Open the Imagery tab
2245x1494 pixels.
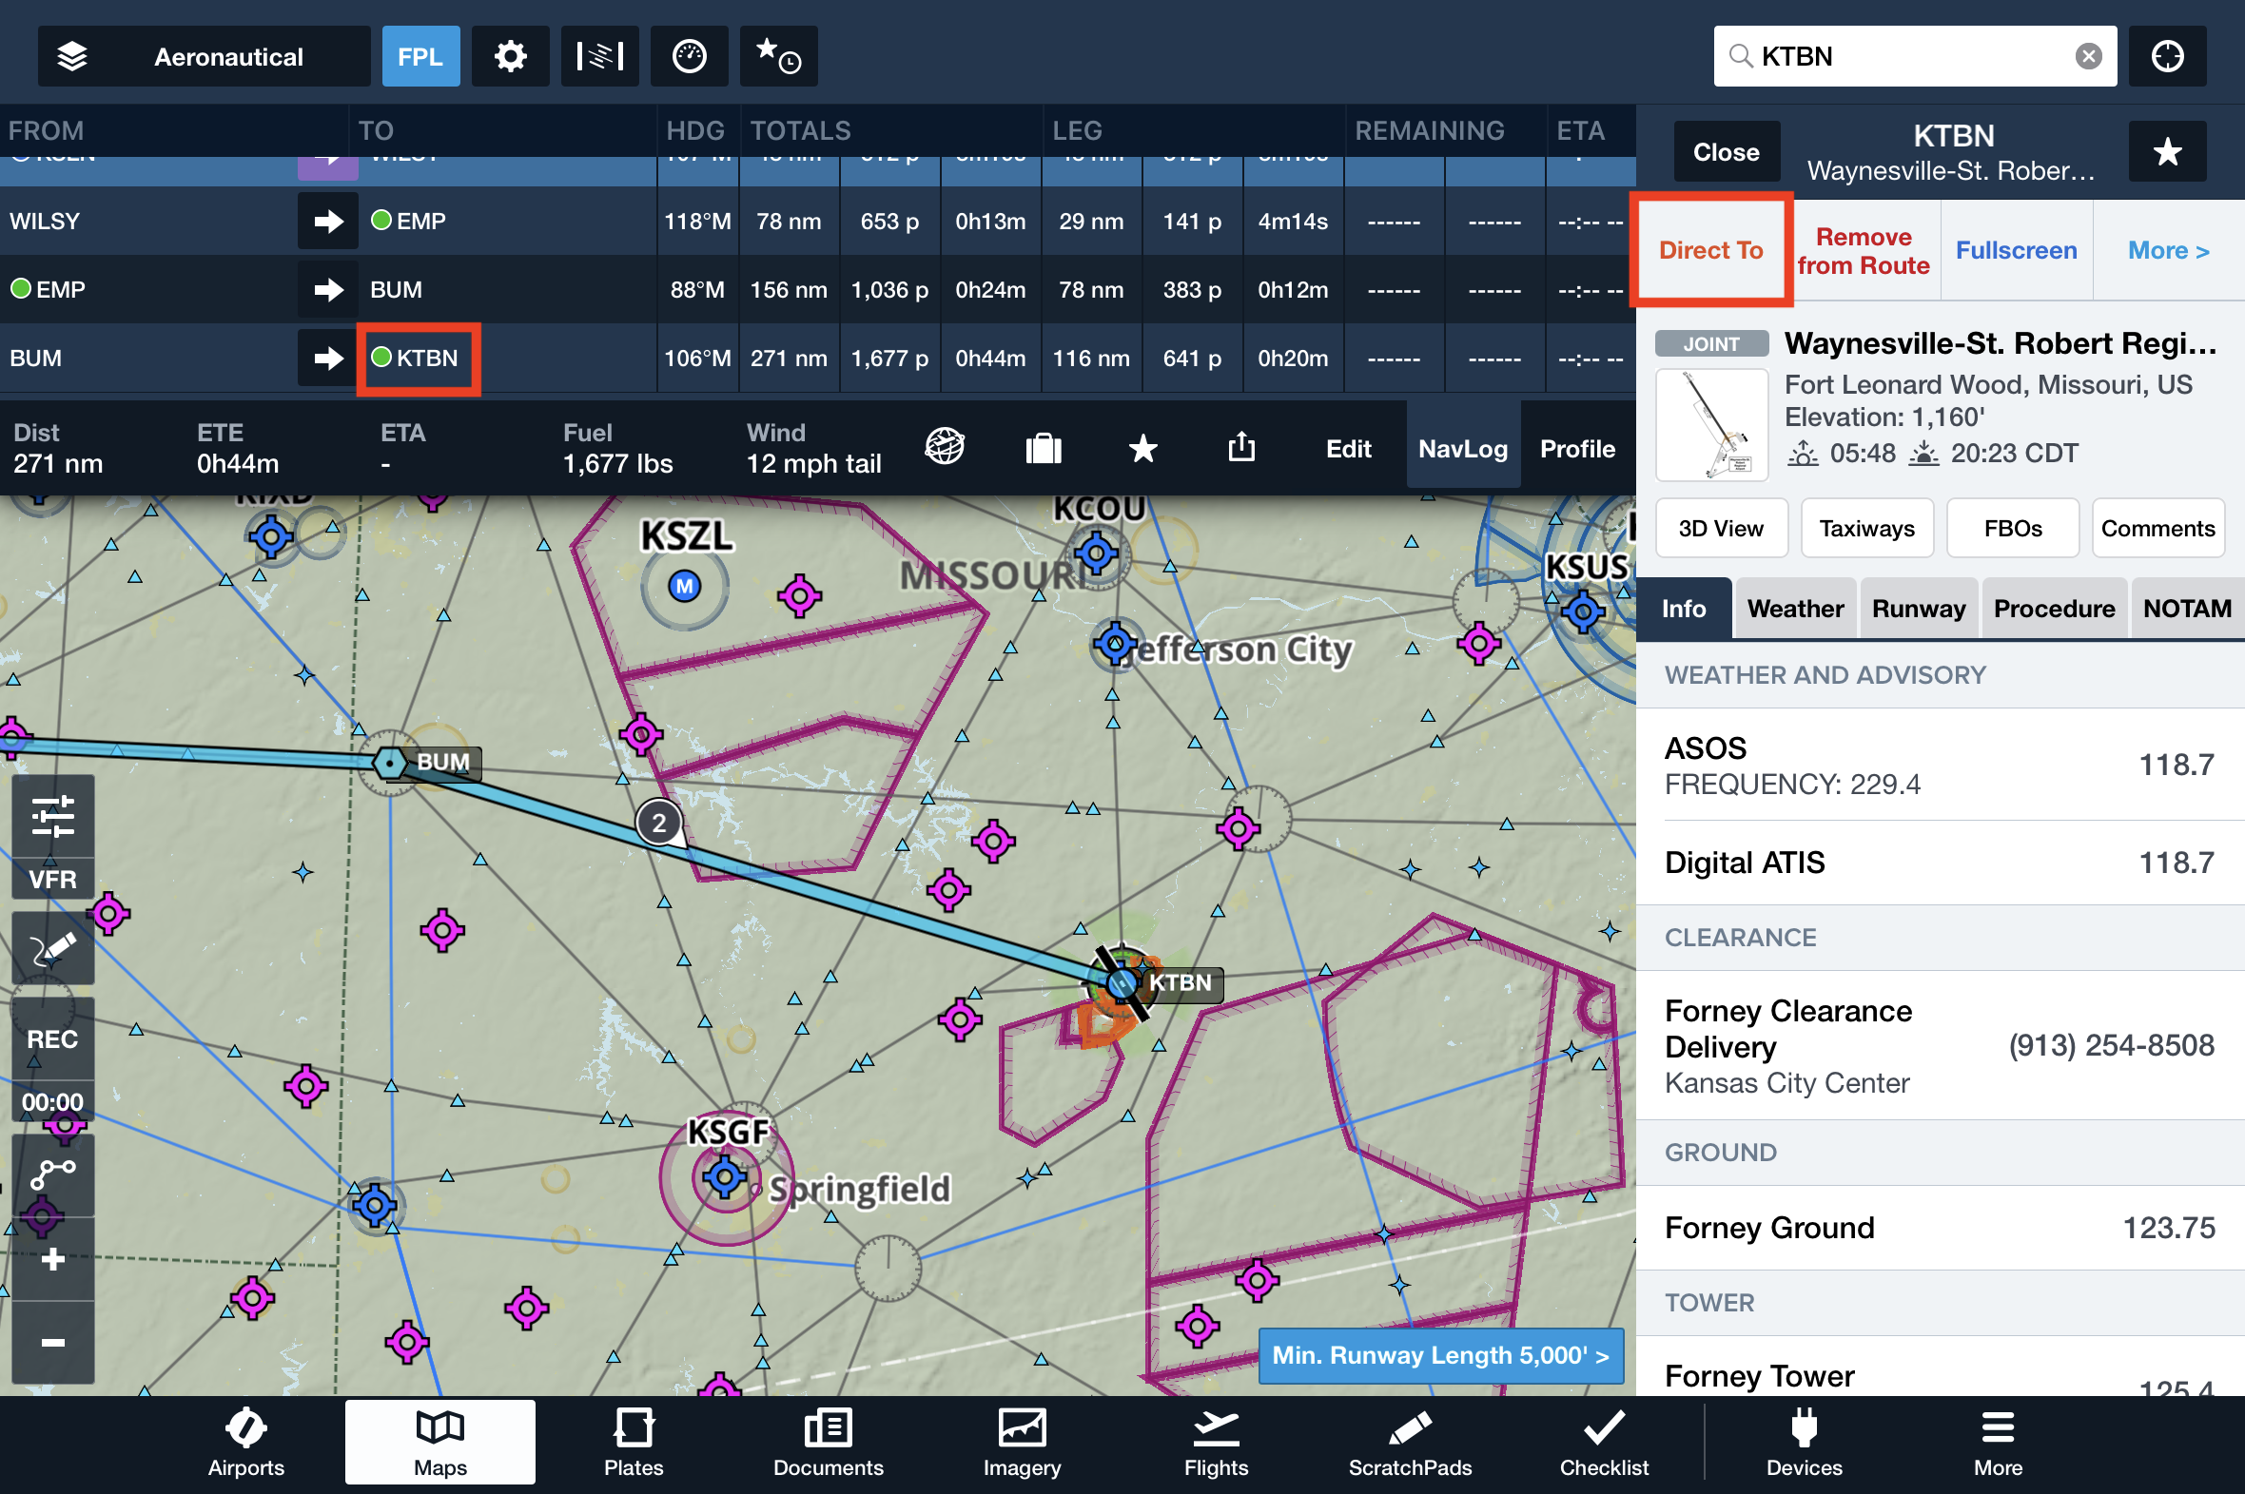coord(1022,1442)
